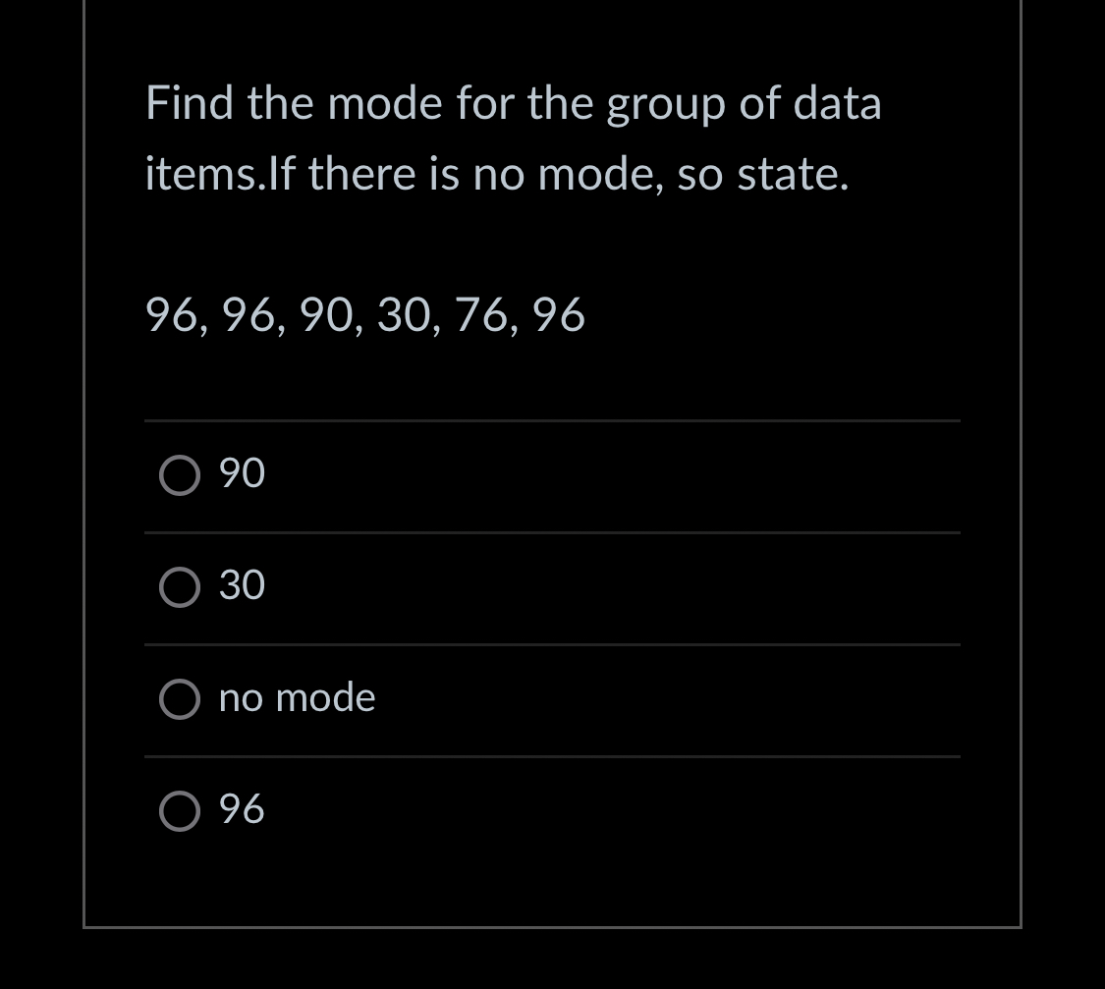Click the second answer row
1105x989 pixels.
pyautogui.click(x=552, y=587)
